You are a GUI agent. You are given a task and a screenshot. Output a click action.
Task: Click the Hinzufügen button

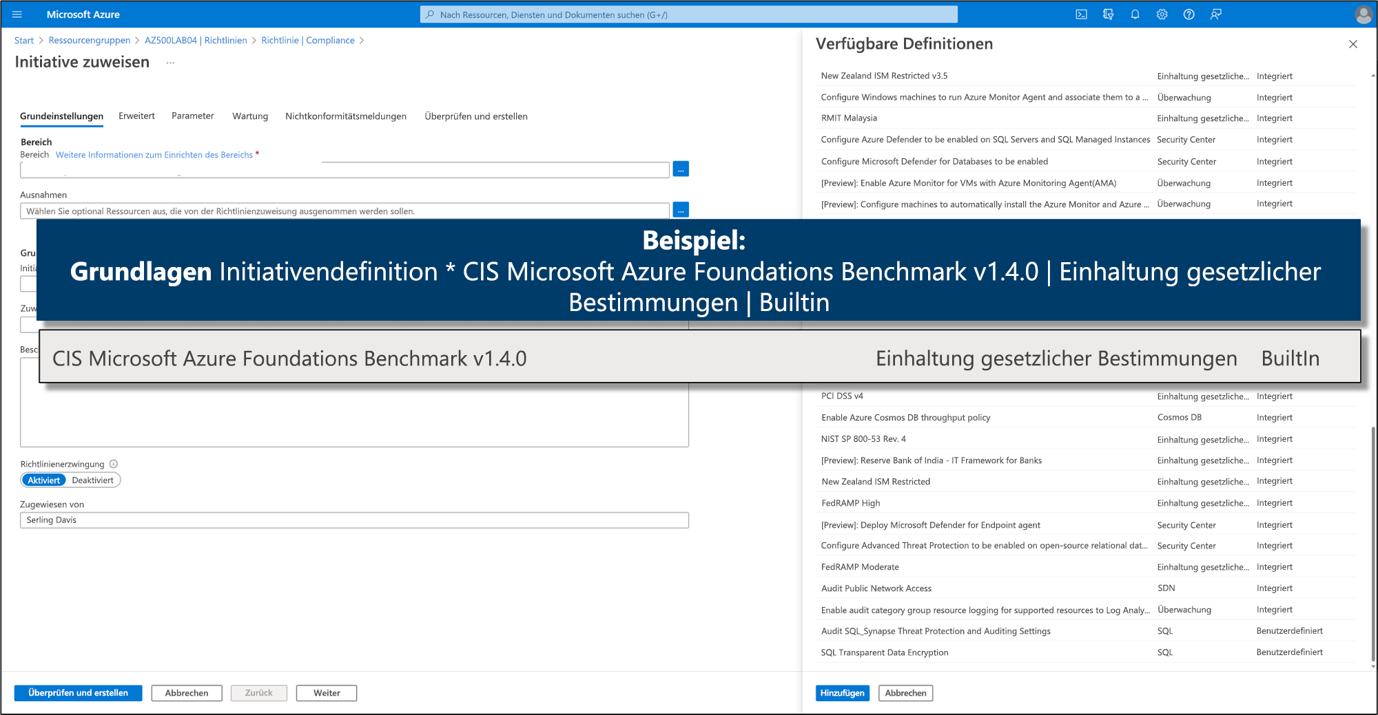tap(842, 693)
